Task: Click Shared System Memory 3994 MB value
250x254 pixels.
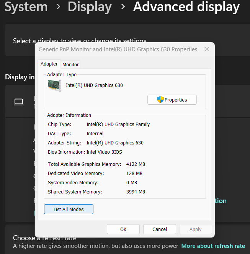Action: click(136, 192)
